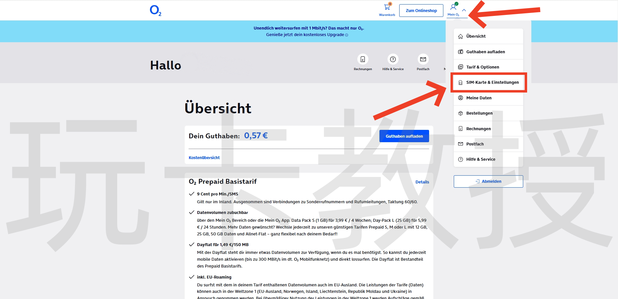Click the house icon next to Übersicht
Screen dimensions: 618x299
pos(461,36)
